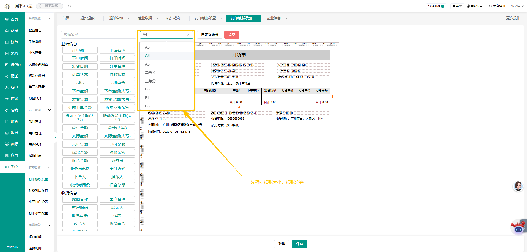Screen dimensions: 527x252
Task: Open 财务 in the left sidebar
Action: pos(12,121)
